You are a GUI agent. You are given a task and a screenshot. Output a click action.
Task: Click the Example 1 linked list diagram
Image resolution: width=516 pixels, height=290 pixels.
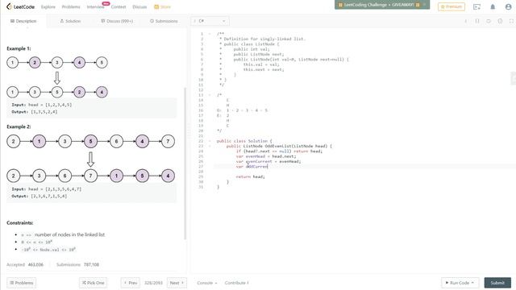[57, 77]
